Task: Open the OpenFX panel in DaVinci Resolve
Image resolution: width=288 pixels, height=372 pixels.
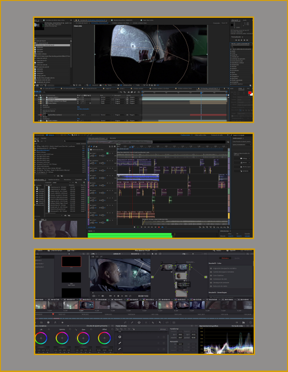Action: click(231, 250)
